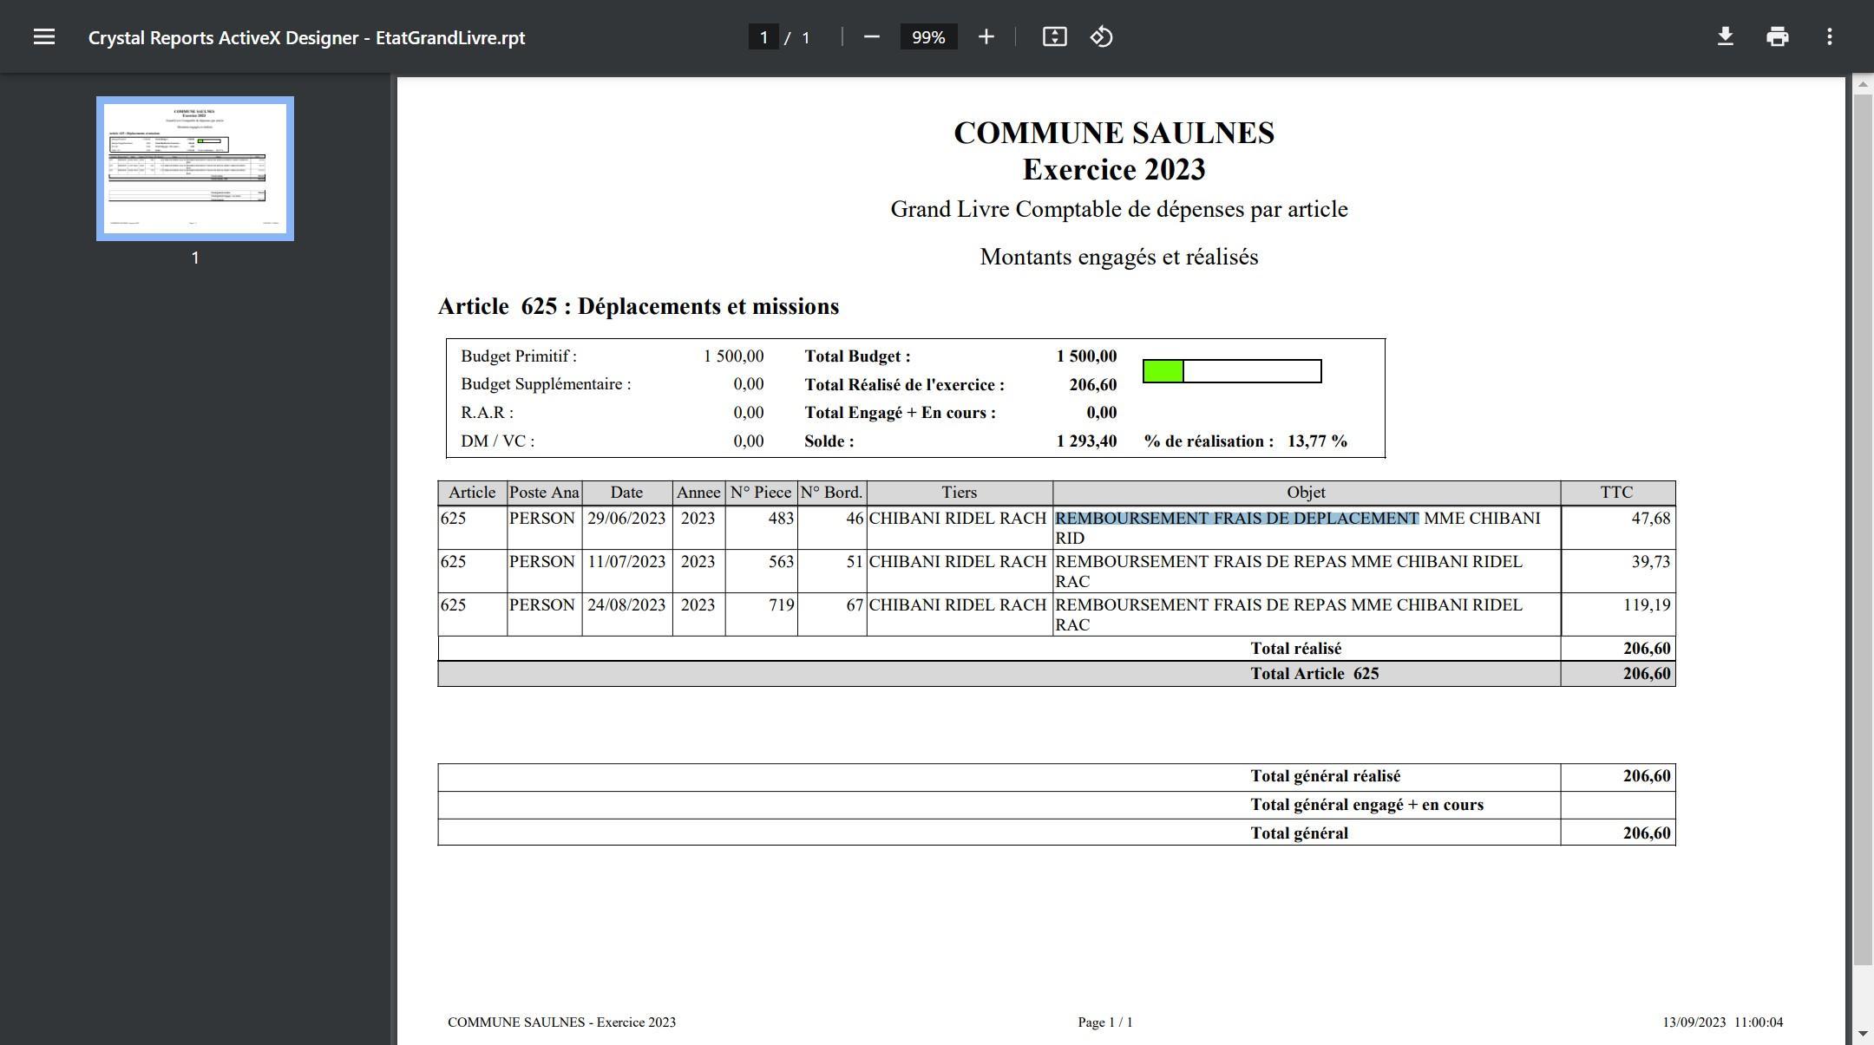Click the Total général réalisé label

click(x=1326, y=776)
